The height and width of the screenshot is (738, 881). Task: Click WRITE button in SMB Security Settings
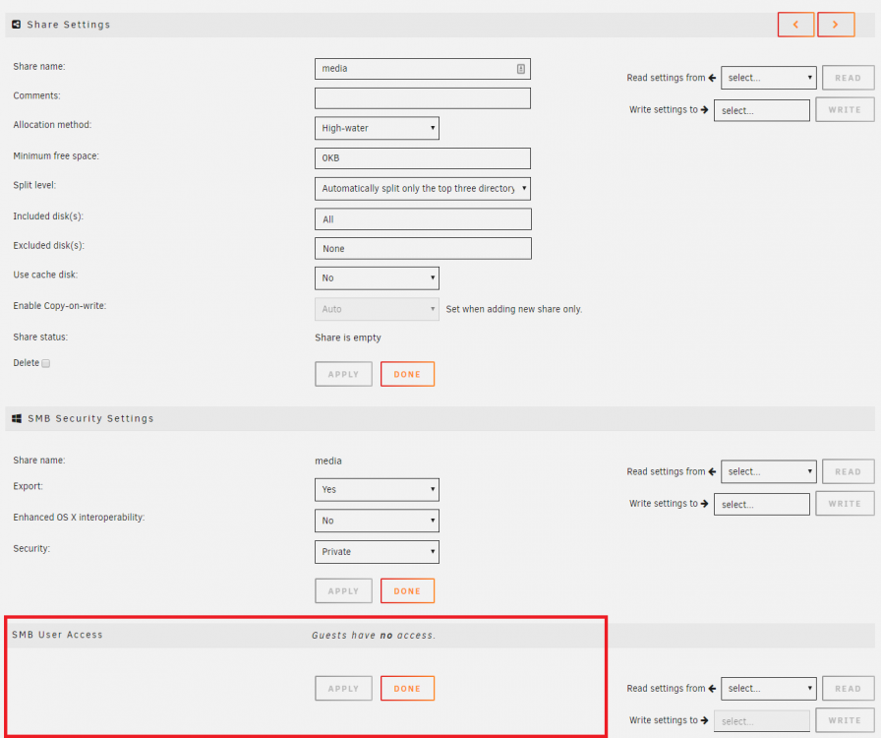[845, 504]
